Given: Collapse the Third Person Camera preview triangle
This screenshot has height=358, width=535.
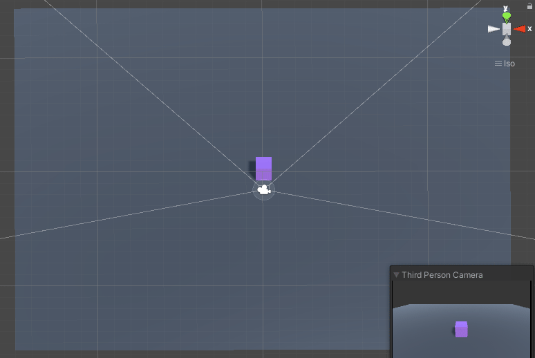Looking at the screenshot, I should [396, 275].
